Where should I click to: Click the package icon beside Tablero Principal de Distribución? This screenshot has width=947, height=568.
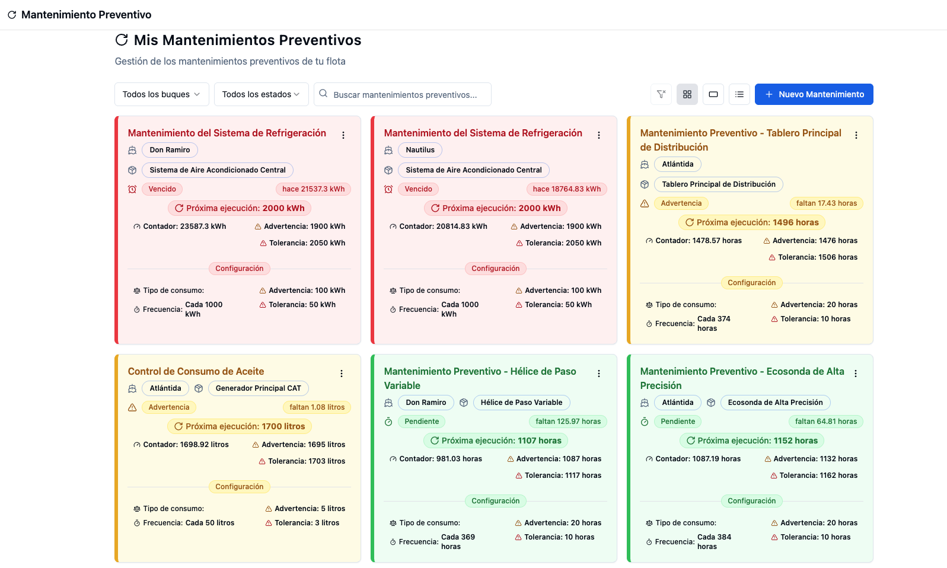(645, 184)
